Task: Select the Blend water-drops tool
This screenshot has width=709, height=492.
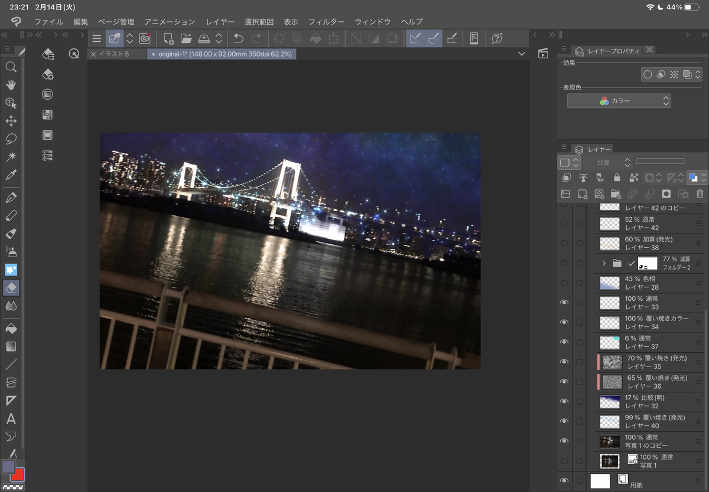Action: (x=11, y=306)
